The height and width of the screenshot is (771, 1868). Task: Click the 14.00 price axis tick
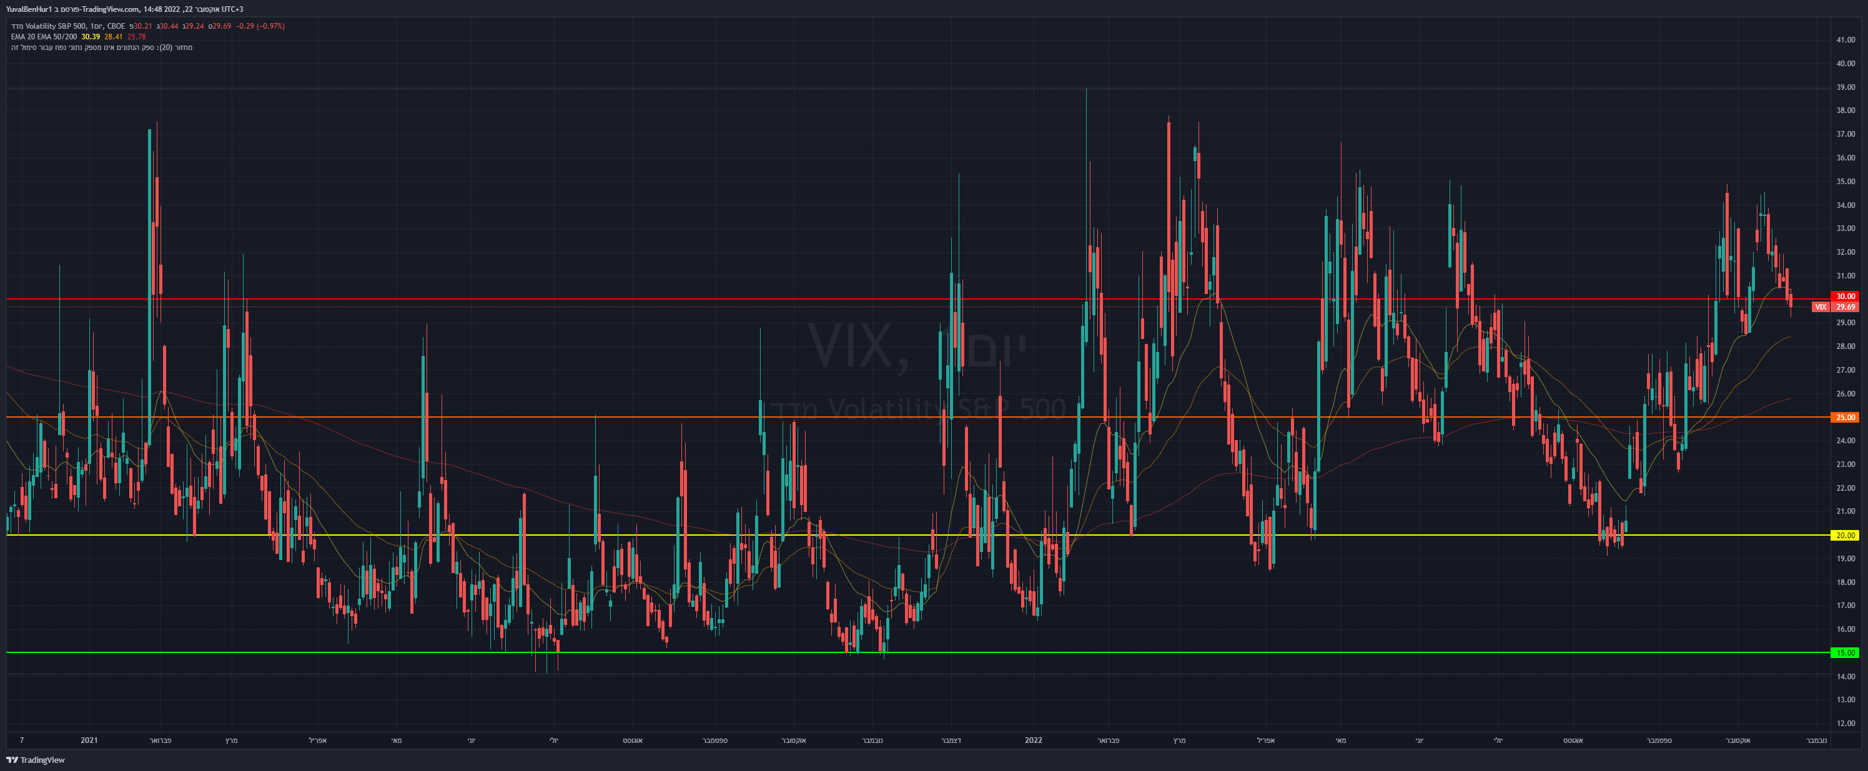tap(1846, 676)
